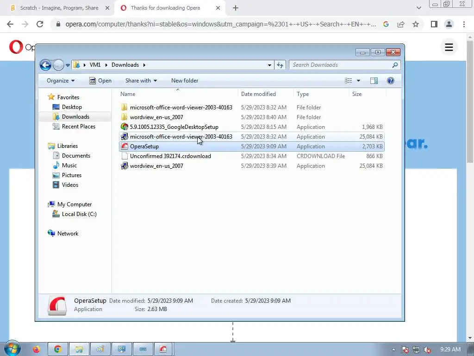
Task: Reload the Opera page in Chrome
Action: [40, 24]
